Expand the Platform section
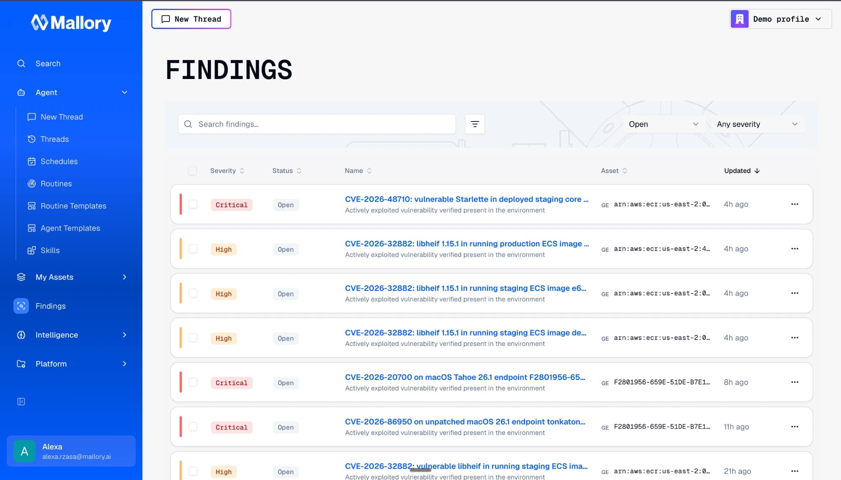841x480 pixels. point(71,364)
